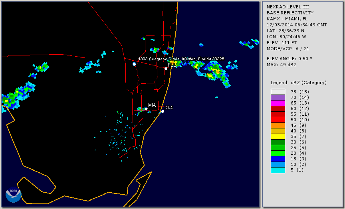Image resolution: width=345 pixels, height=209 pixels.
Task: Select the 50 dBZ bright red swatch
Action: click(278, 120)
